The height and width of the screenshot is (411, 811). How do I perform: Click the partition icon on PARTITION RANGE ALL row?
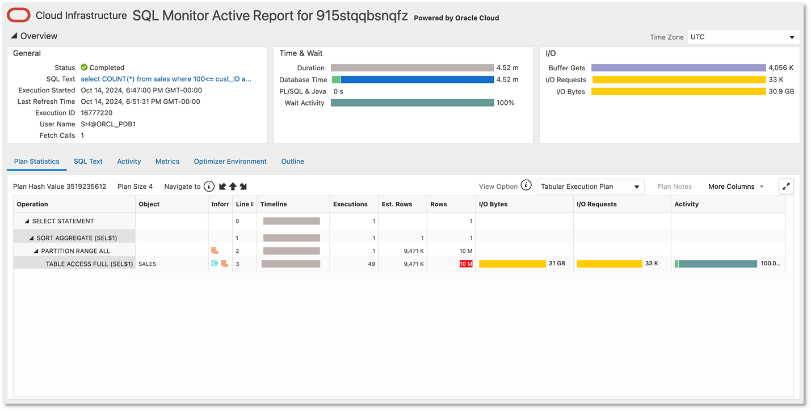click(215, 250)
